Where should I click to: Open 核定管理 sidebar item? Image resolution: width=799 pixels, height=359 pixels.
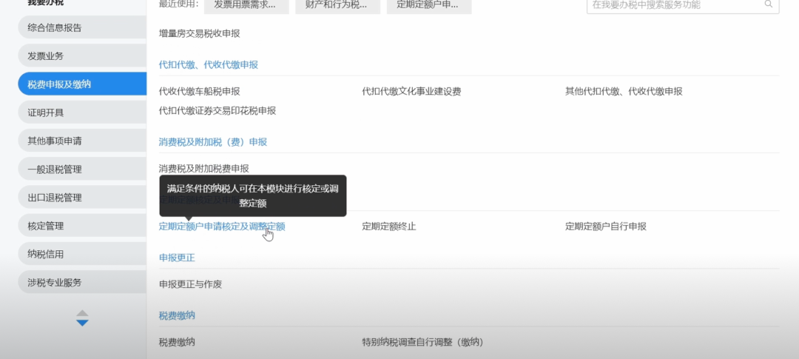82,226
